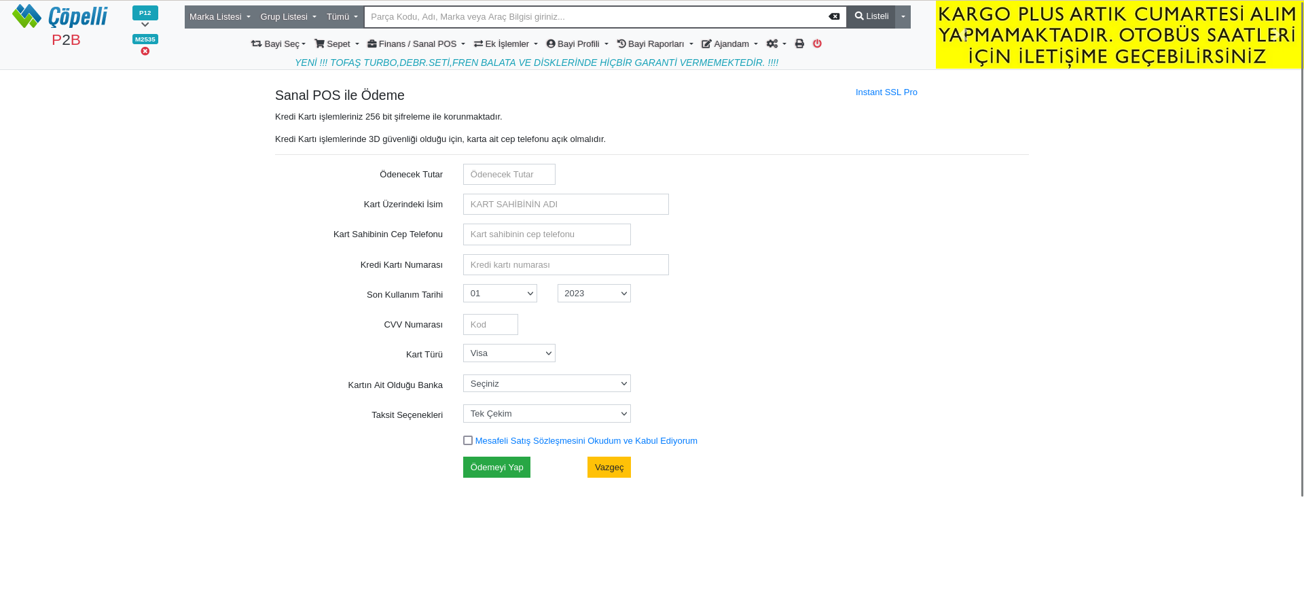This screenshot has width=1304, height=615.
Task: Focus the Kredi Kartı Numarası input field
Action: click(x=566, y=265)
